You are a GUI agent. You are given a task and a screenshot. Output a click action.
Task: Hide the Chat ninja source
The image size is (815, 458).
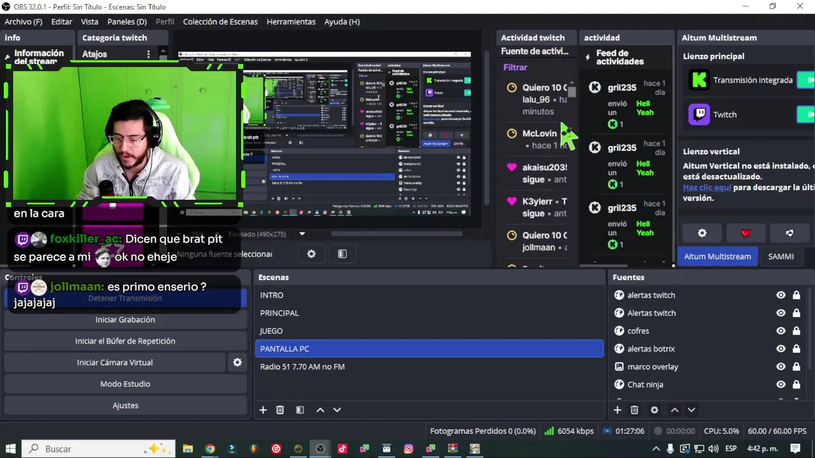781,384
